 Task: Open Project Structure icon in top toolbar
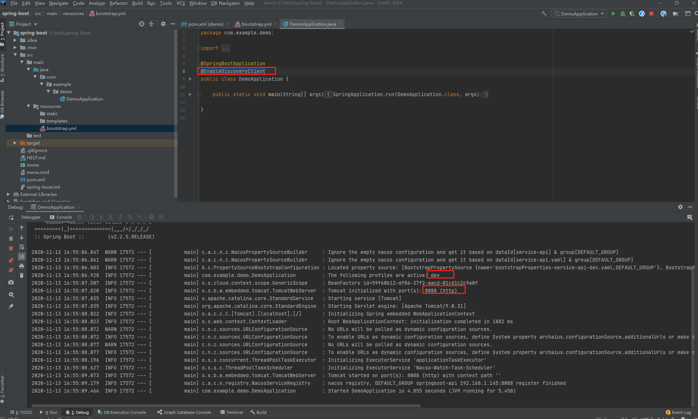coord(675,14)
